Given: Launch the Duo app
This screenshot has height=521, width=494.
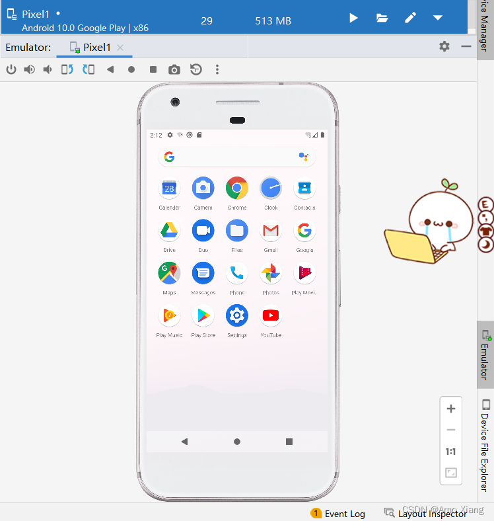Looking at the screenshot, I should (203, 236).
